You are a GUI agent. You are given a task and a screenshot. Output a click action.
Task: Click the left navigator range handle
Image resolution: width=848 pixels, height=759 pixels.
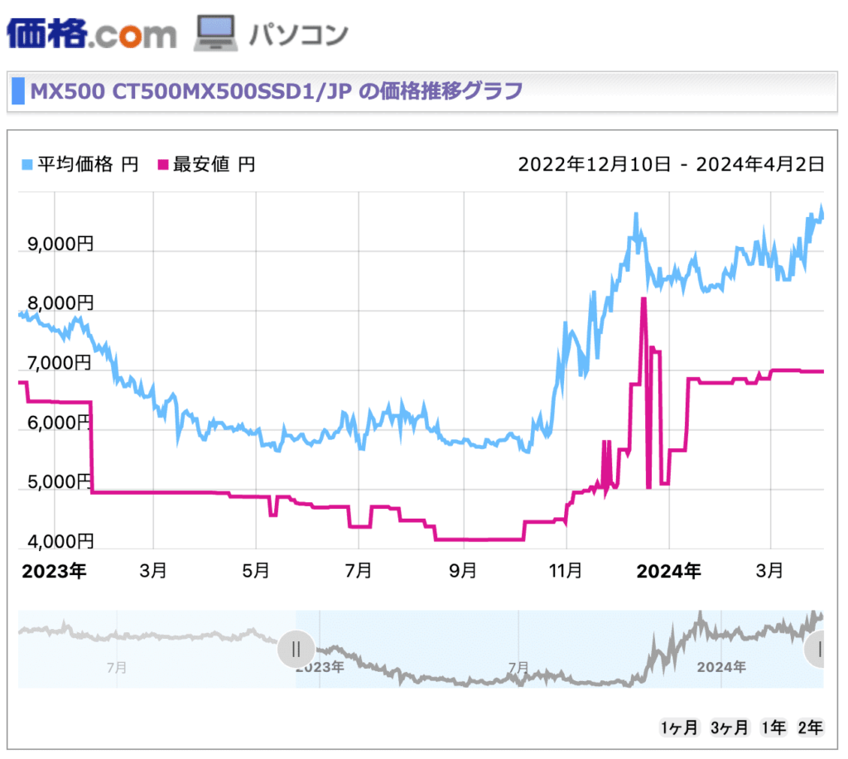[x=296, y=649]
